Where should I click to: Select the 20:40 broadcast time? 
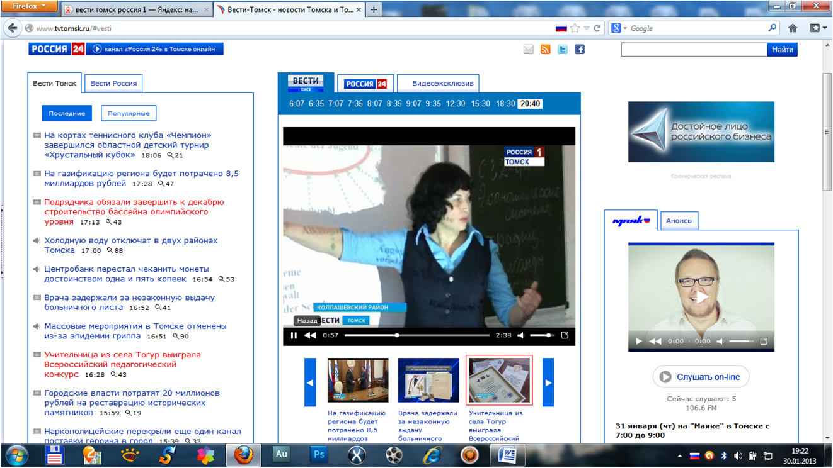530,104
